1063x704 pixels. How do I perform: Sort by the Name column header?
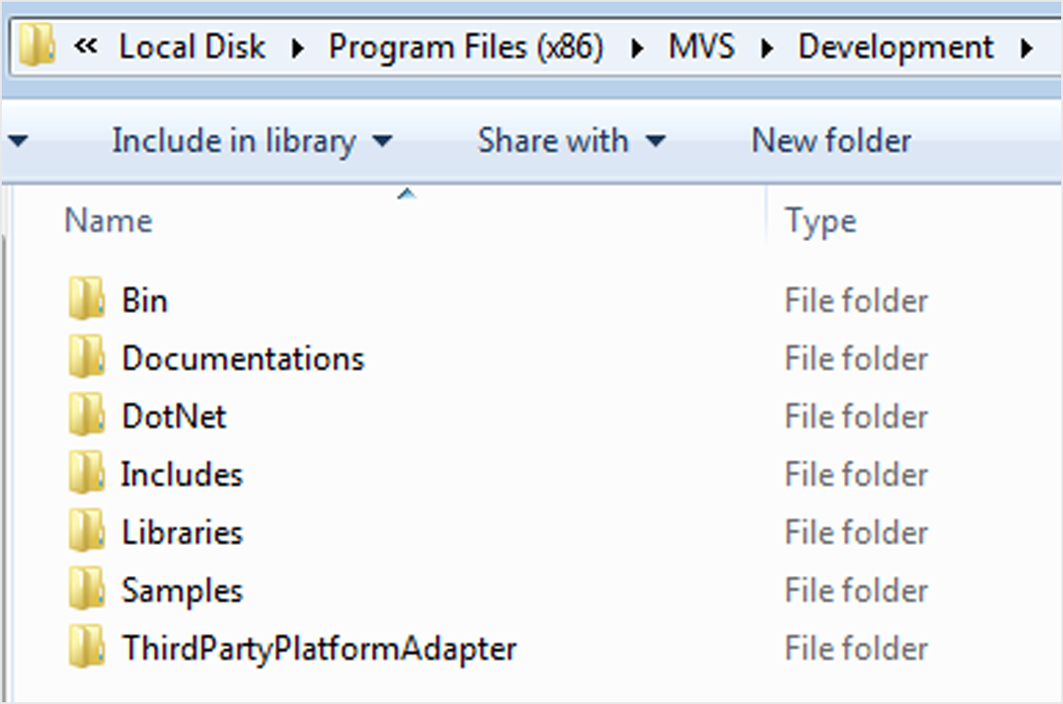(x=109, y=221)
